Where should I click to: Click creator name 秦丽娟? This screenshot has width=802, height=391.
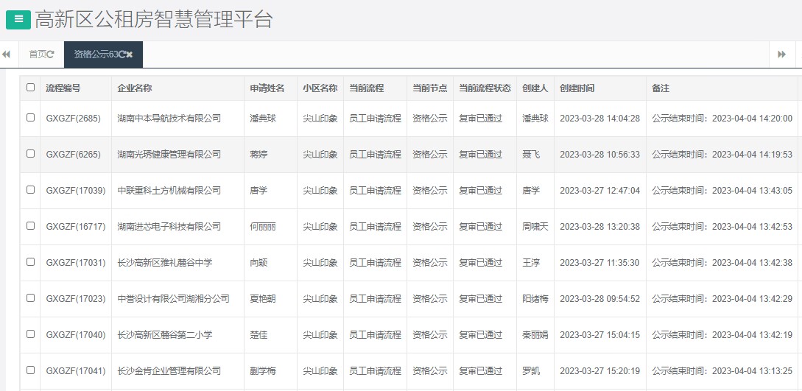coord(535,335)
